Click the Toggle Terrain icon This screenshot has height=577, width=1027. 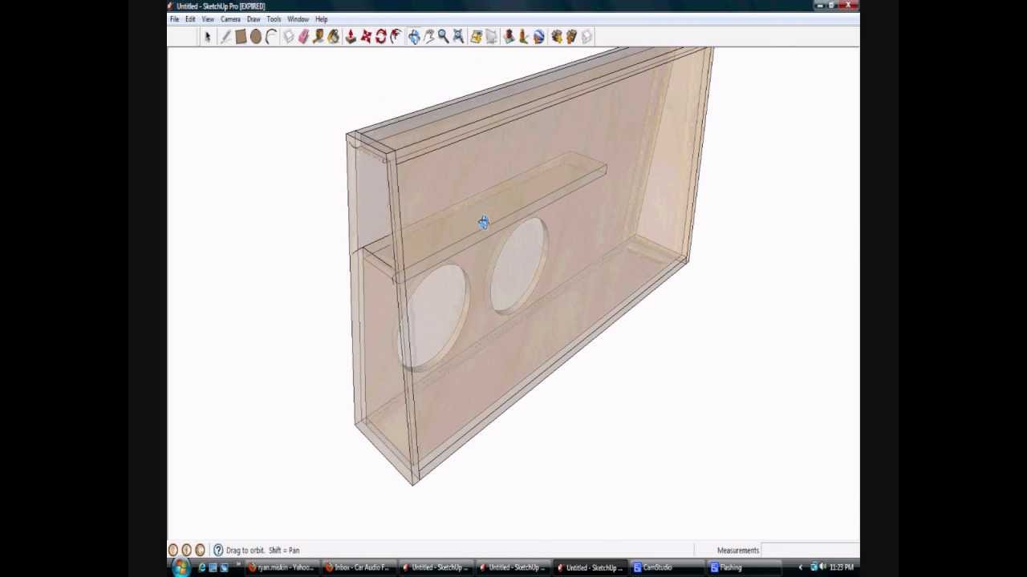(x=492, y=37)
